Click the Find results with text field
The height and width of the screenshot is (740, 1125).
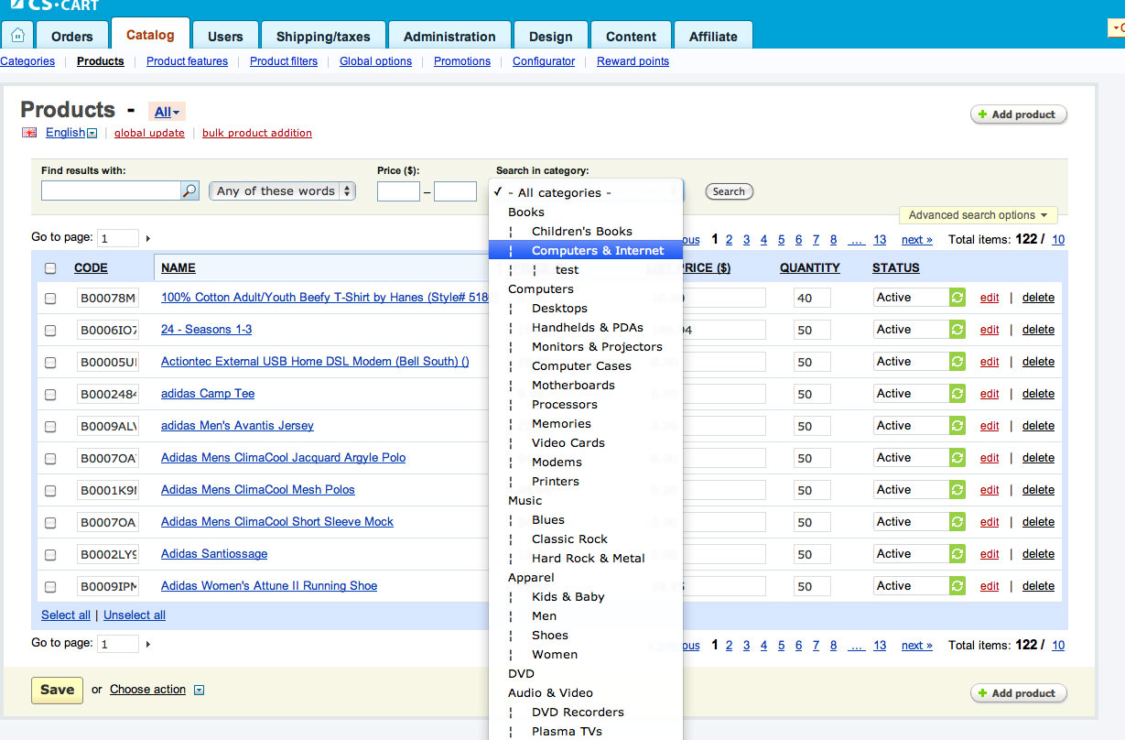[x=111, y=190]
